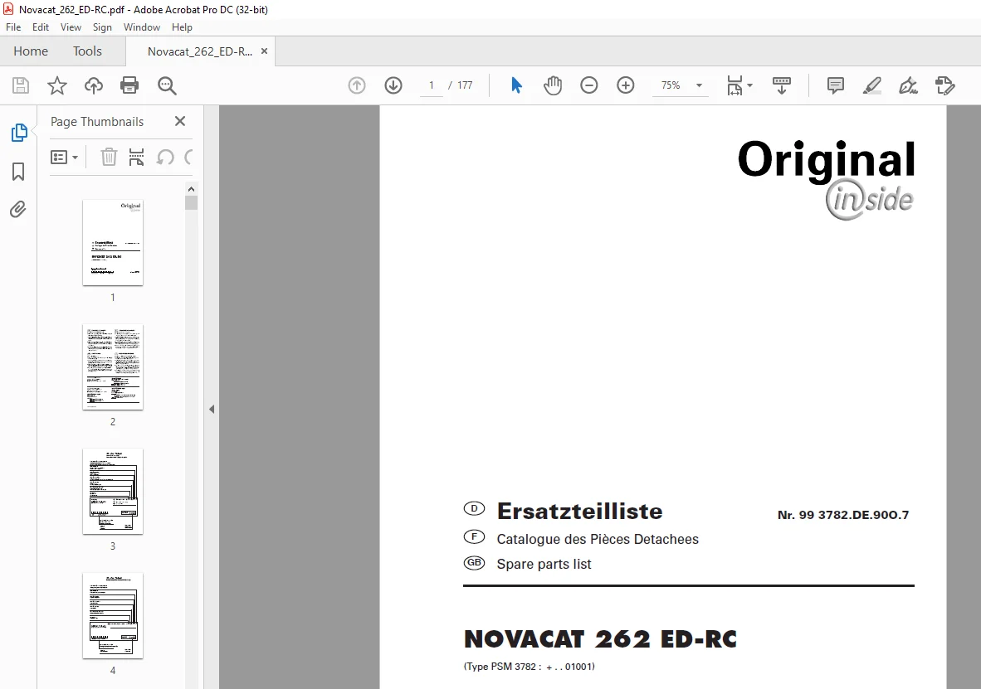This screenshot has width=981, height=689.
Task: Click the Insert pages icon in panel
Action: (136, 157)
